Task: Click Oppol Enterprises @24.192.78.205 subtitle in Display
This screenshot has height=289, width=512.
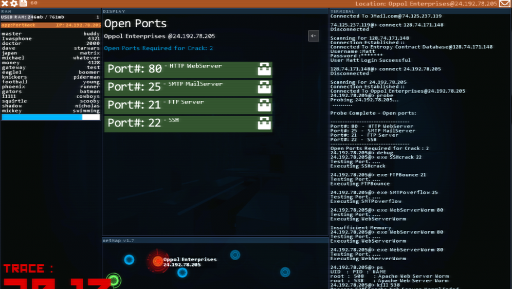Action: [159, 36]
